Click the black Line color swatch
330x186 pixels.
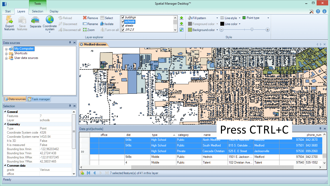222,24
